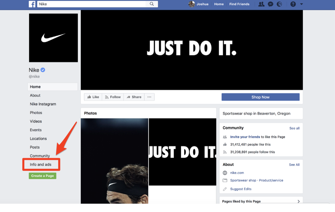Open the more options ellipsis button
This screenshot has height=212, width=335.
coord(149,97)
